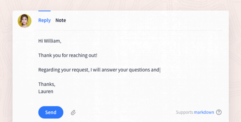Open the markdown help question mark icon
The image size is (241, 122).
coord(219,112)
